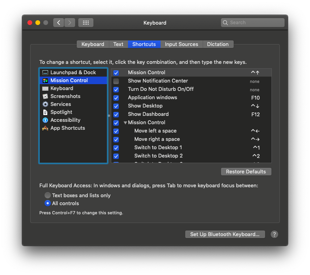The image size is (310, 275).
Task: Uncheck Switch to Desktop 2 checkbox
Action: pos(116,156)
